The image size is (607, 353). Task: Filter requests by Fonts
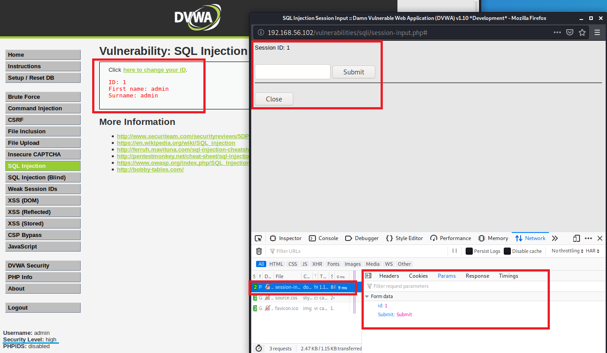pyautogui.click(x=334, y=264)
